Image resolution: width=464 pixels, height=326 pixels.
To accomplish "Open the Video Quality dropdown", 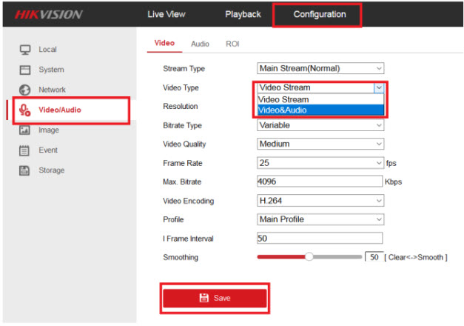I will 320,144.
